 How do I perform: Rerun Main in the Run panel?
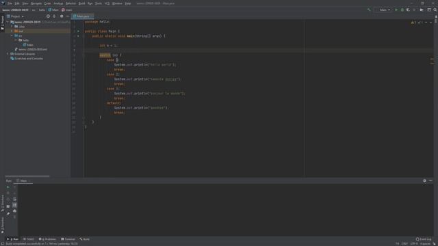(x=8, y=187)
